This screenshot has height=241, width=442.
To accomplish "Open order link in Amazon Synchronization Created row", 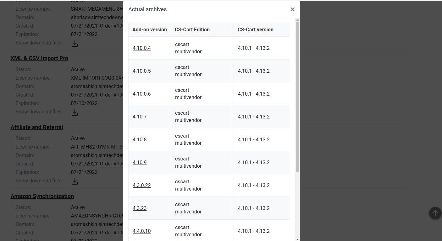I will (x=112, y=233).
